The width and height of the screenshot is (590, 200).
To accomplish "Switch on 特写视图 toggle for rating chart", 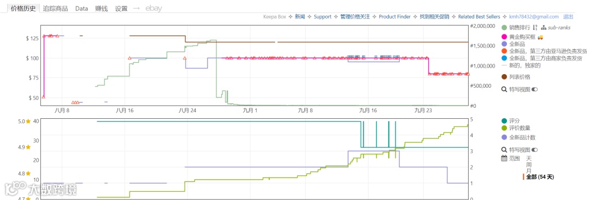I will click(x=534, y=150).
